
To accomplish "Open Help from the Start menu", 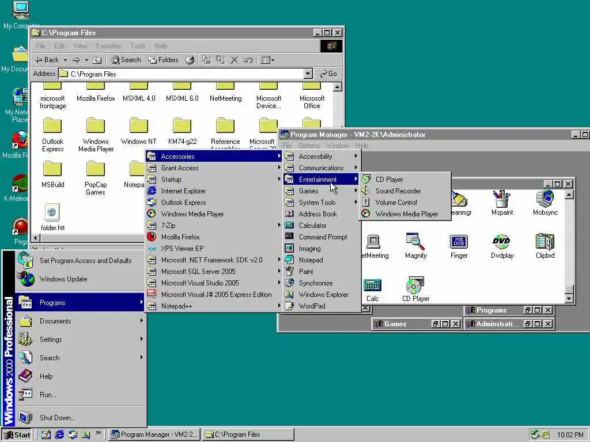I will (x=80, y=376).
